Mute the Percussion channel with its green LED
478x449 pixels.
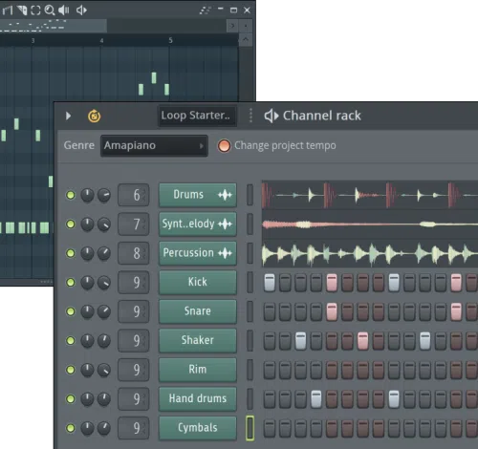(71, 253)
